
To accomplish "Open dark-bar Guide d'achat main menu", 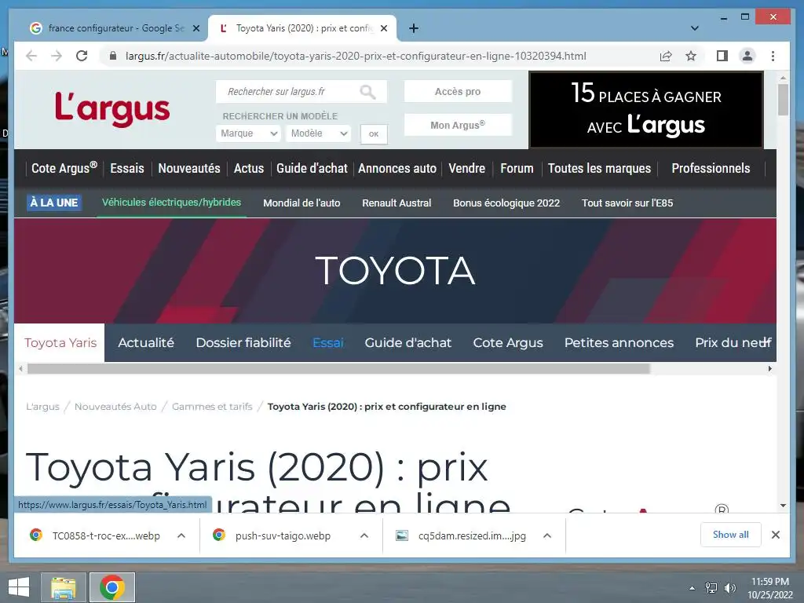I will coord(312,168).
